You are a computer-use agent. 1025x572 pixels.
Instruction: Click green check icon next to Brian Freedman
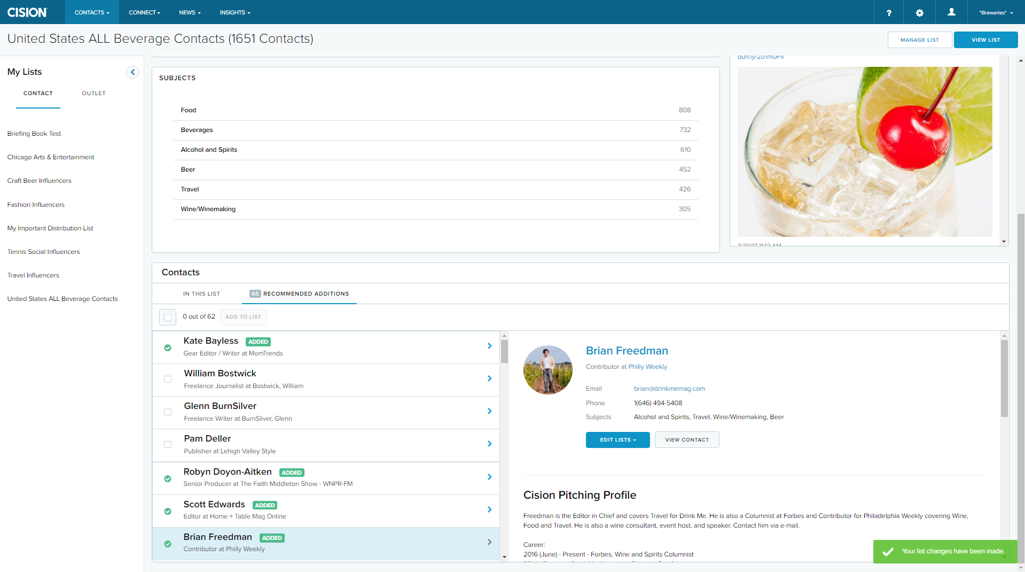click(x=168, y=544)
